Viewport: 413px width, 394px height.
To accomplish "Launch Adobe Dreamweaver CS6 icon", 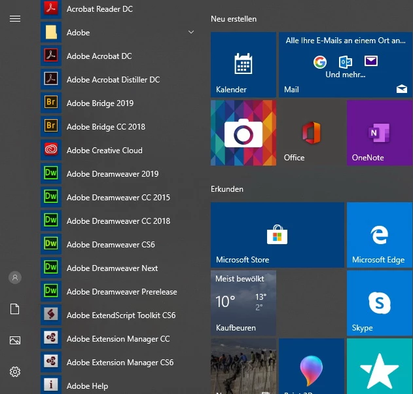I will tap(51, 244).
